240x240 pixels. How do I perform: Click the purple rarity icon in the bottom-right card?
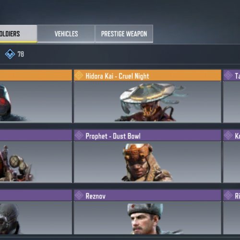point(228,195)
